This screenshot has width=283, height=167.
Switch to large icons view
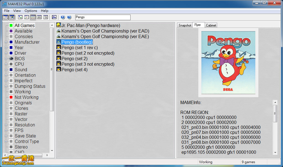20,17
